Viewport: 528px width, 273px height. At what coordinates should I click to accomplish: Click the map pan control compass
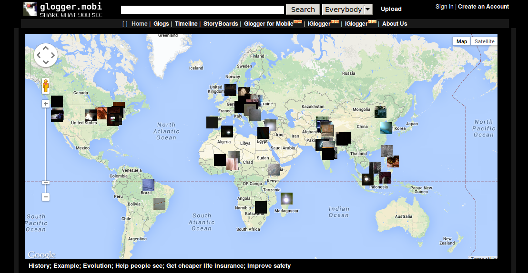point(46,55)
